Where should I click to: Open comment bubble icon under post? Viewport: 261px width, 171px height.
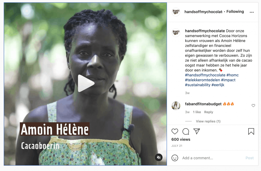click(186, 131)
